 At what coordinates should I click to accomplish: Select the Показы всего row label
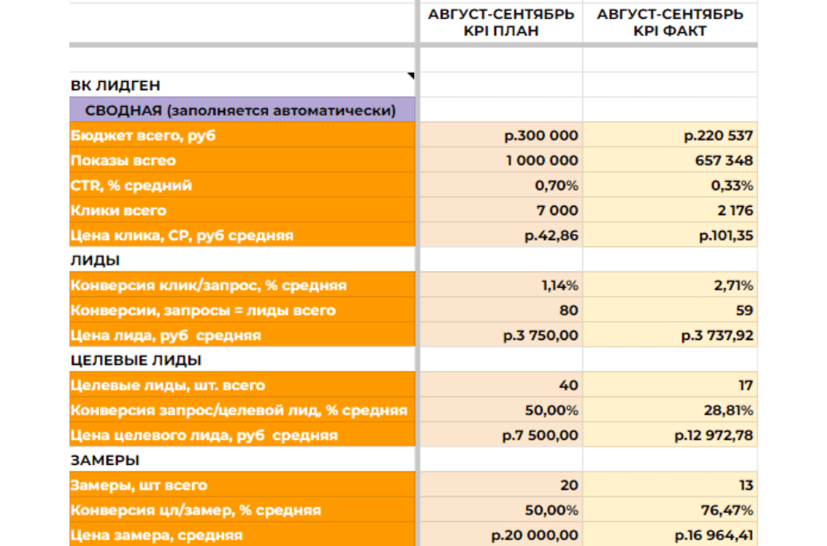click(x=242, y=160)
